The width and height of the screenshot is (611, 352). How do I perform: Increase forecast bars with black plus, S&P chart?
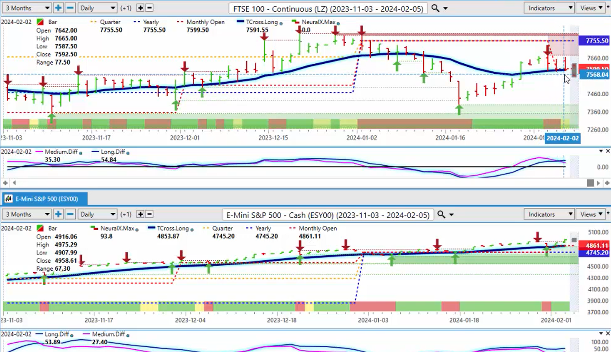[140, 214]
